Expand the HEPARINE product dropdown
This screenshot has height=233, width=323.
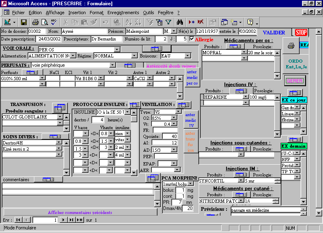(x=245, y=97)
